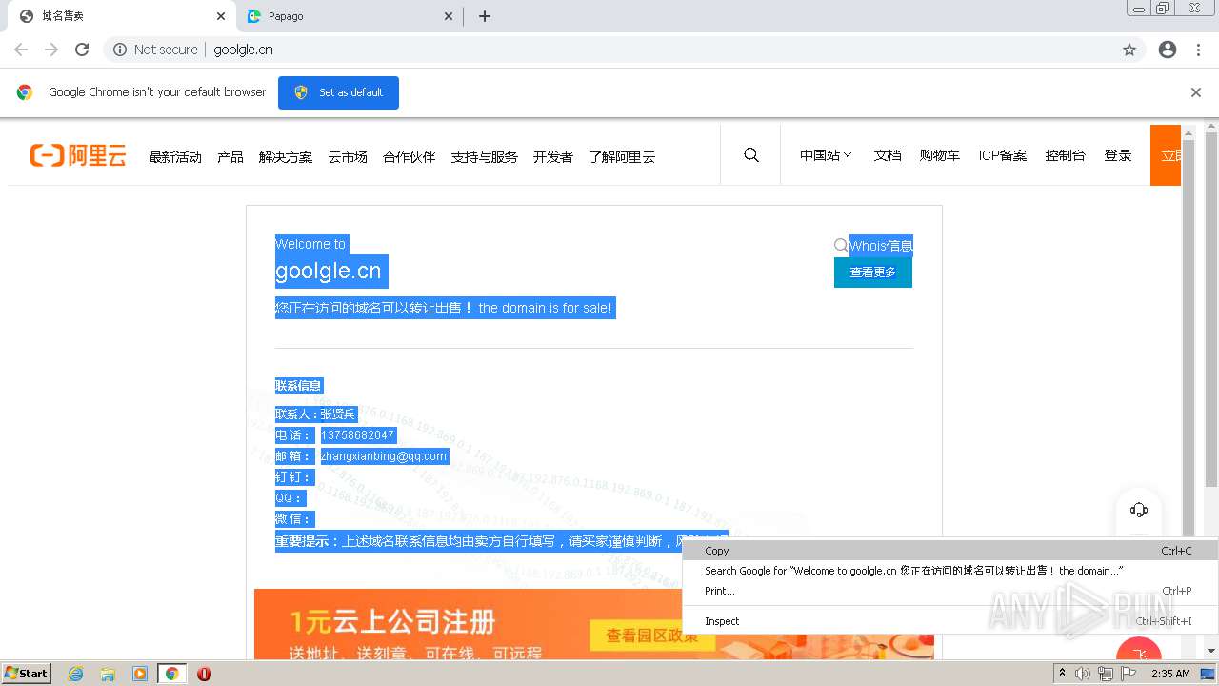Choose Copy from the context menu
The width and height of the screenshot is (1219, 686).
(950, 551)
